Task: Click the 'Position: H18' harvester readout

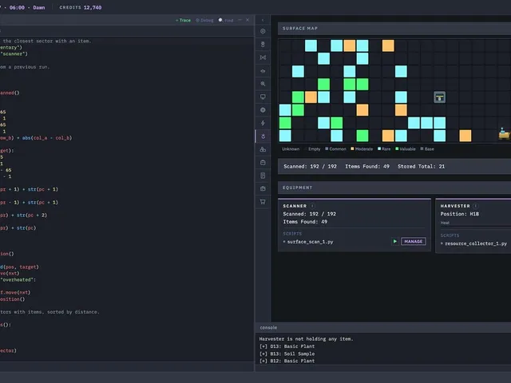Action: pyautogui.click(x=460, y=214)
